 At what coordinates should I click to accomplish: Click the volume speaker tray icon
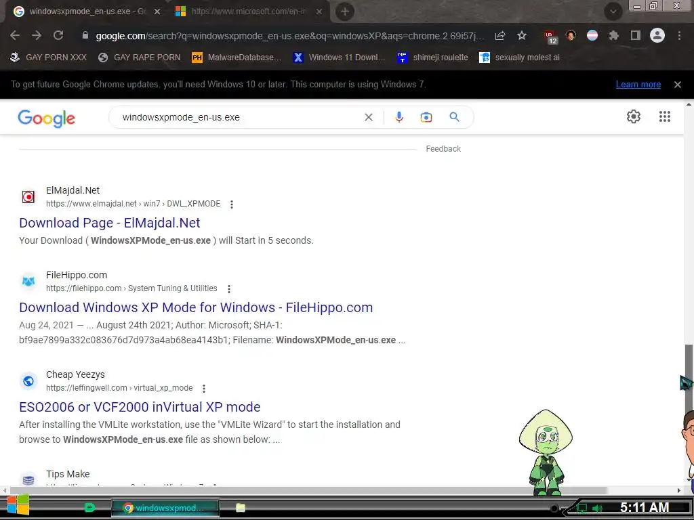(x=597, y=508)
